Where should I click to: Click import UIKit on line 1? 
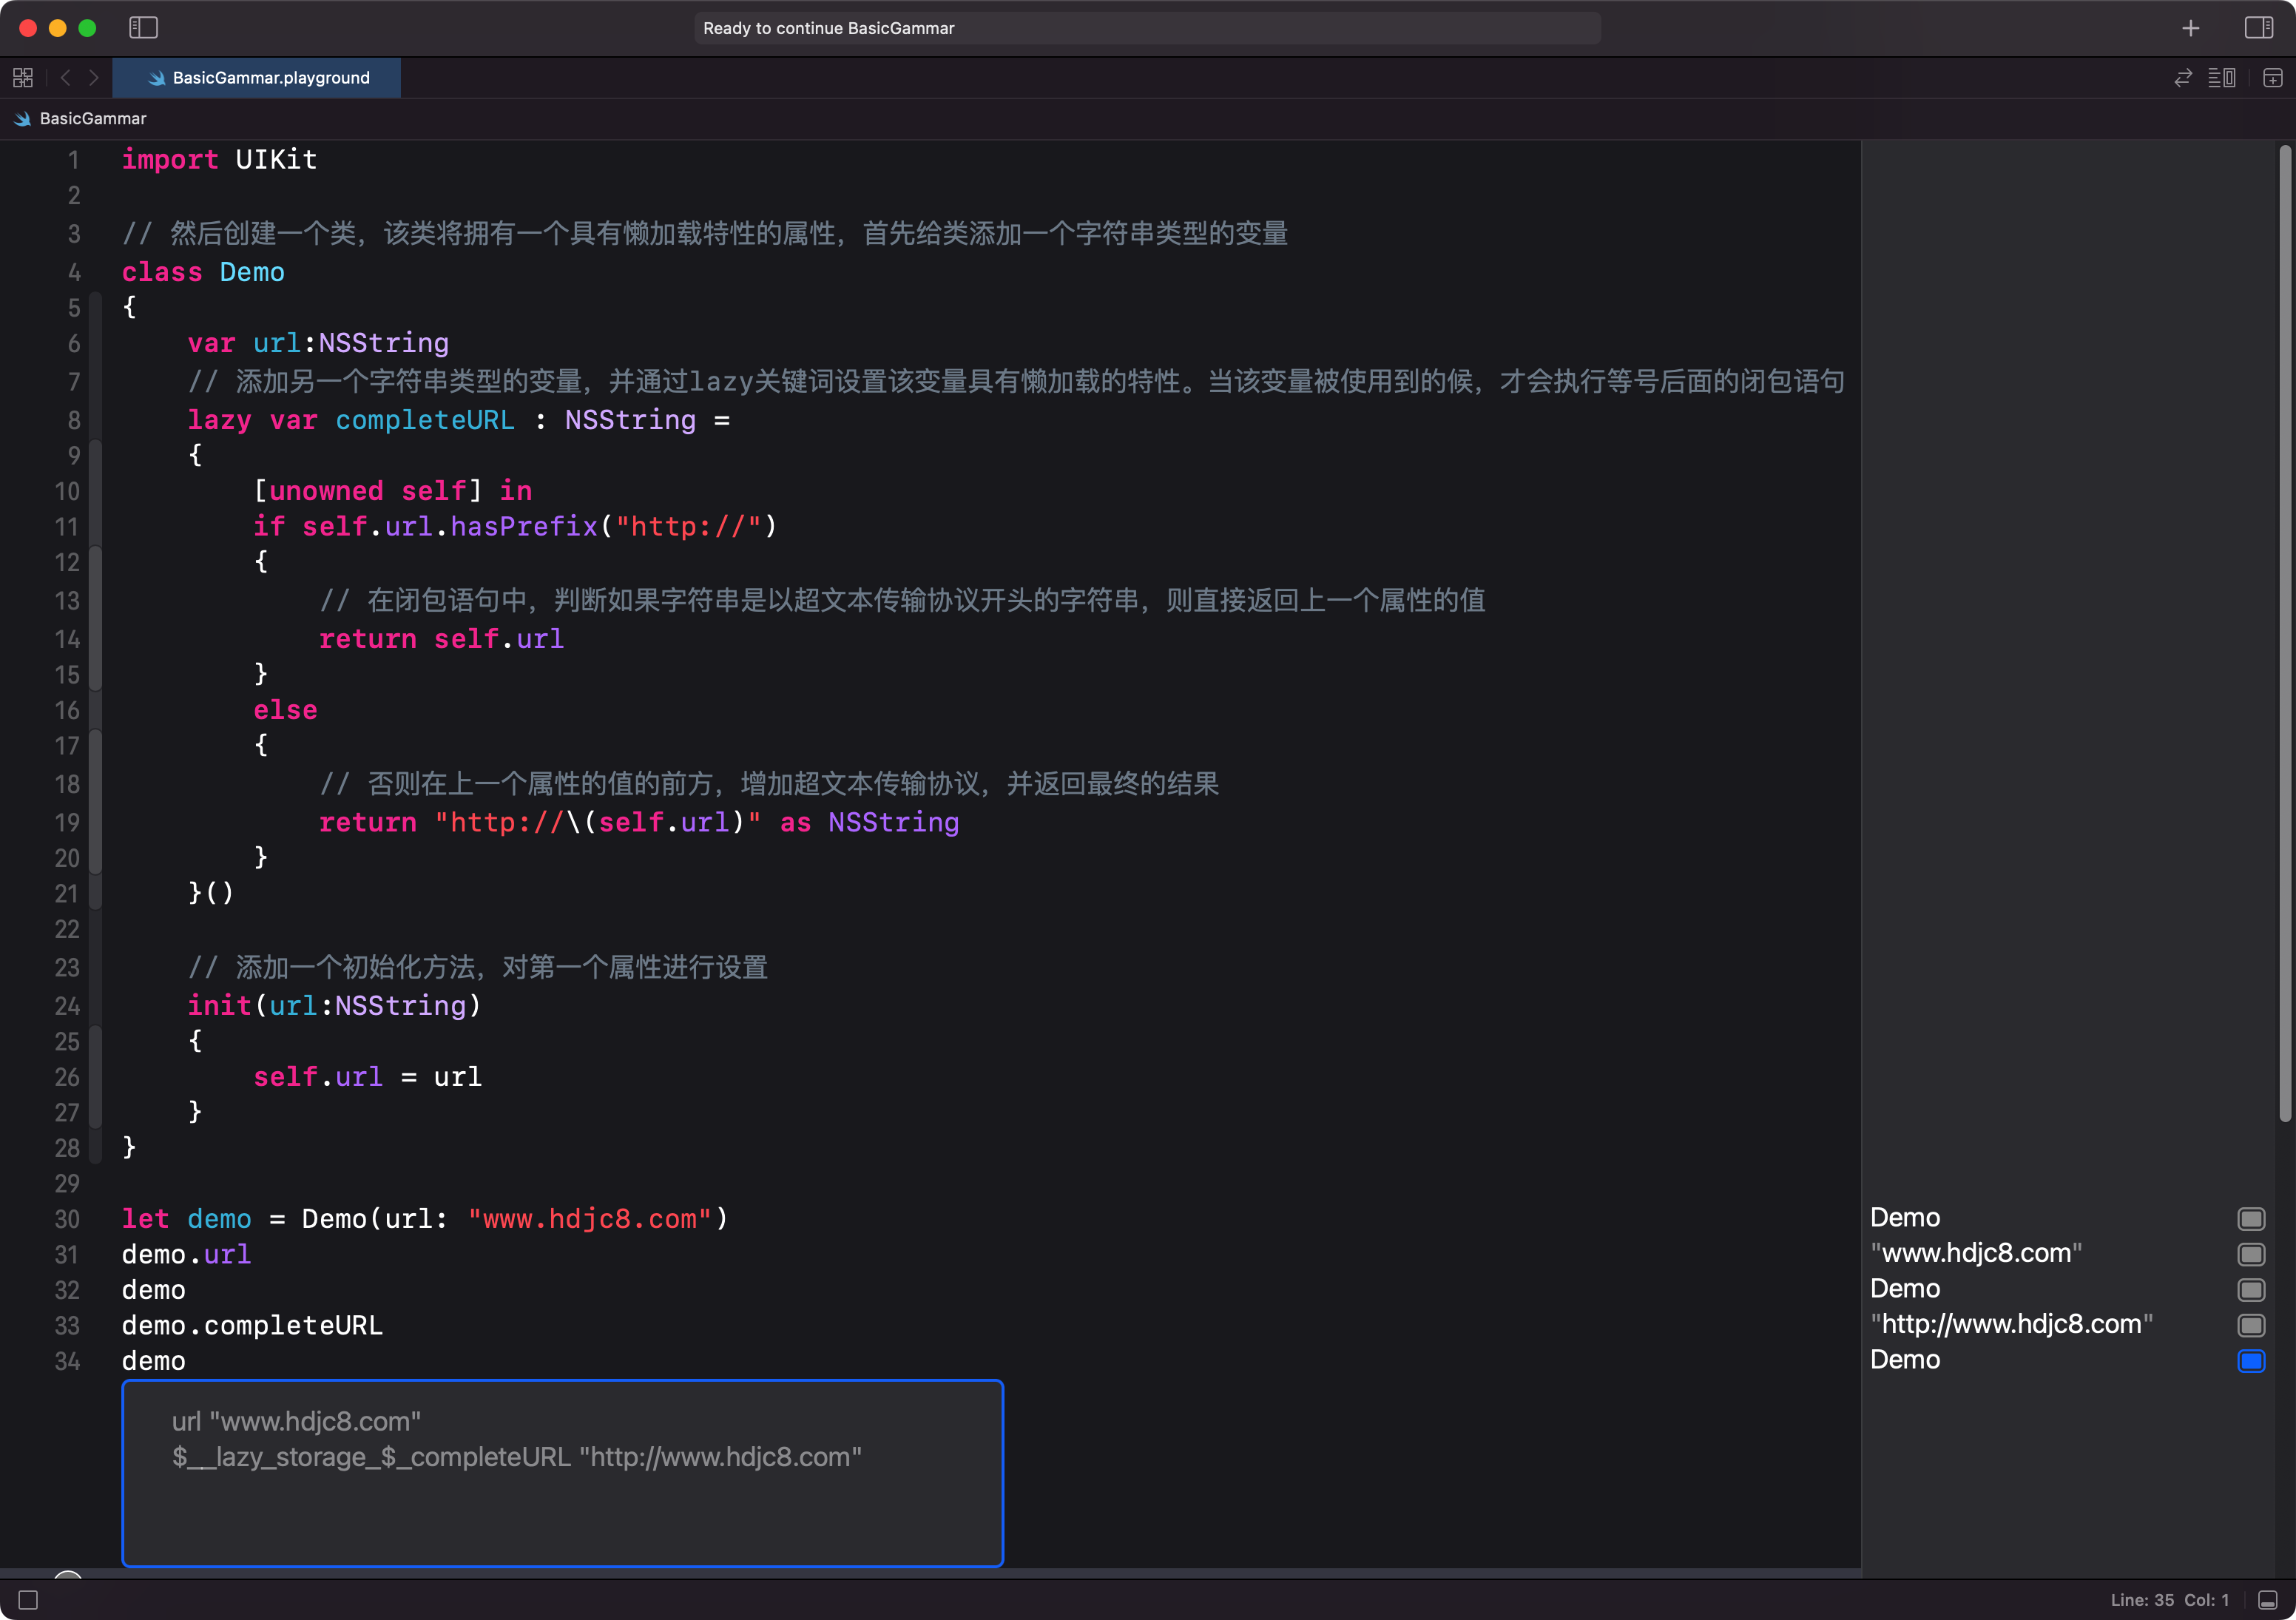220,160
